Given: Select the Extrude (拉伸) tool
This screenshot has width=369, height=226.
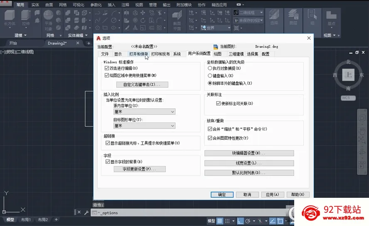Looking at the screenshot, I should point(26,15).
